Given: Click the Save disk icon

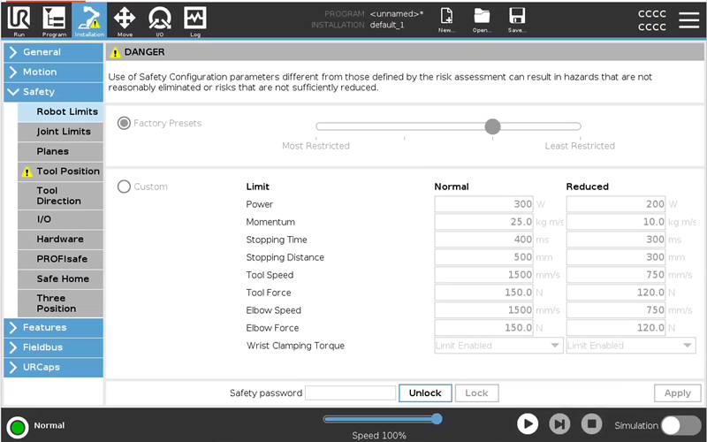Looking at the screenshot, I should tap(517, 19).
